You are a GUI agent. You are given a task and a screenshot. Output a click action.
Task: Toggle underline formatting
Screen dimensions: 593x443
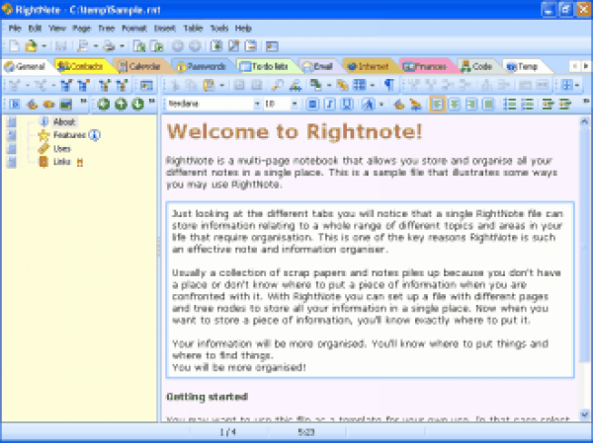point(347,104)
